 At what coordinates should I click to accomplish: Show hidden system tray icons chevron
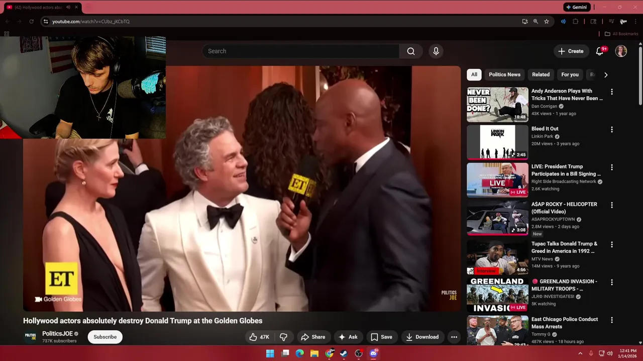[580, 353]
